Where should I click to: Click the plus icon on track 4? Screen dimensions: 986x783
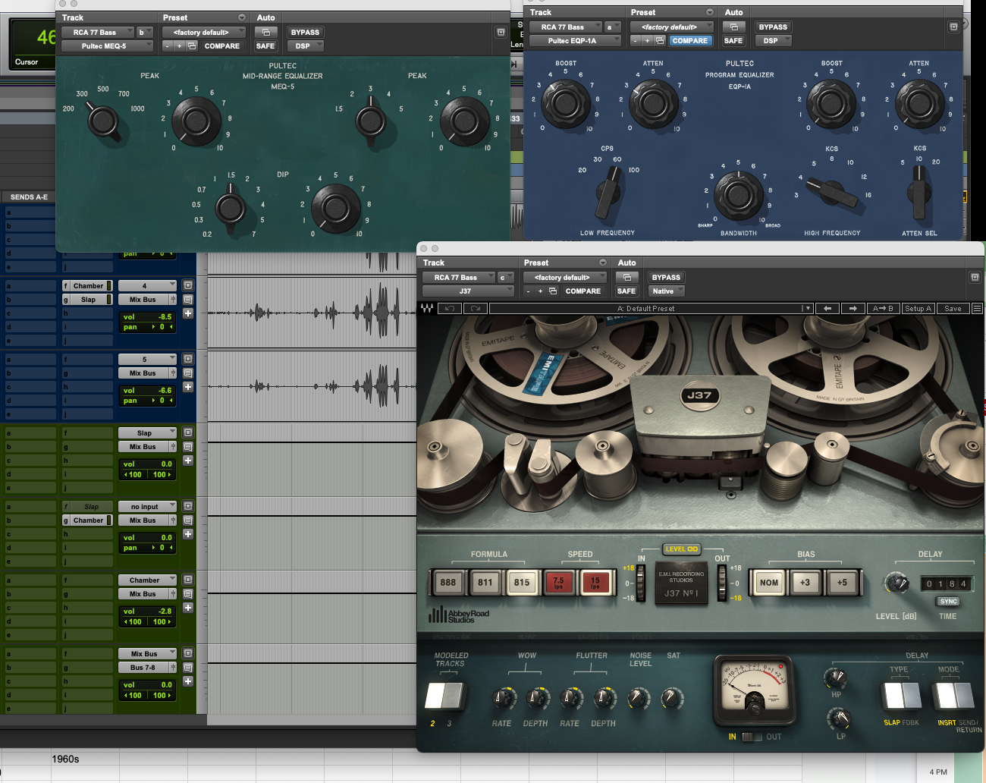pyautogui.click(x=188, y=313)
